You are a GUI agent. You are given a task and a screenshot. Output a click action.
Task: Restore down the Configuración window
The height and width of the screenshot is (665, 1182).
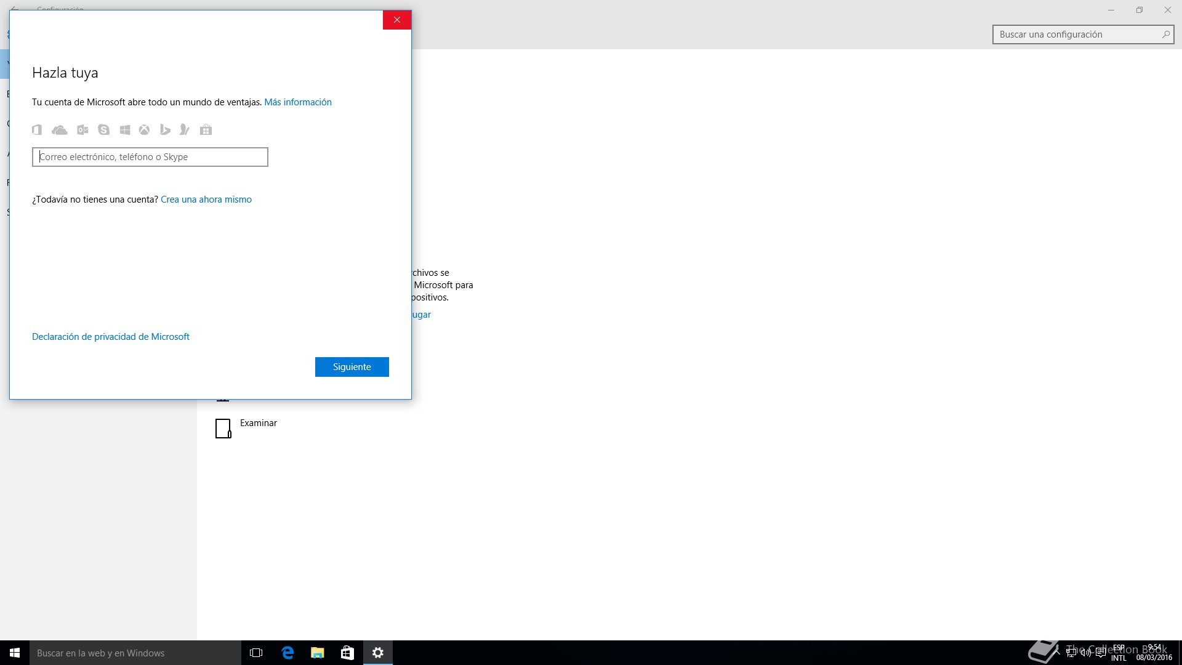point(1140,10)
